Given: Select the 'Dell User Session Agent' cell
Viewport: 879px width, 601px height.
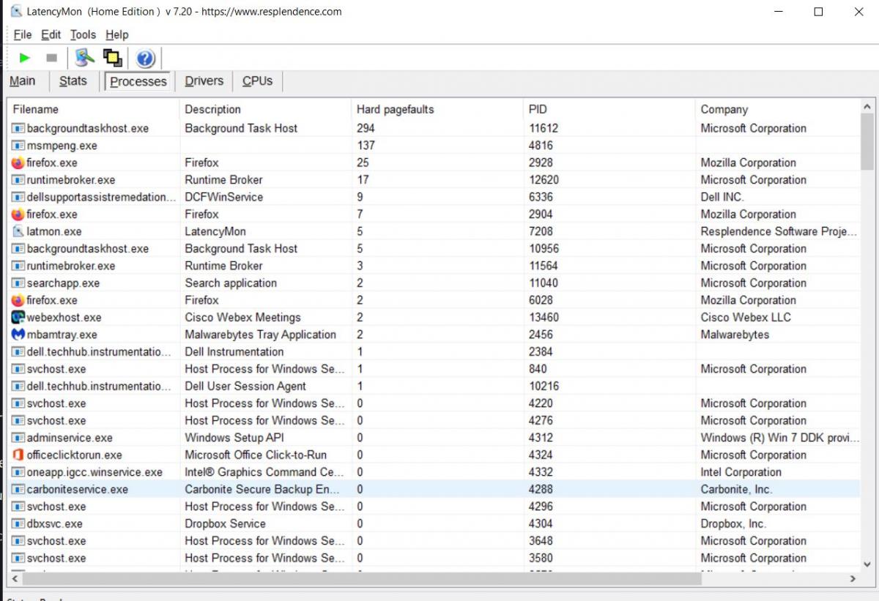Looking at the screenshot, I should coord(245,387).
